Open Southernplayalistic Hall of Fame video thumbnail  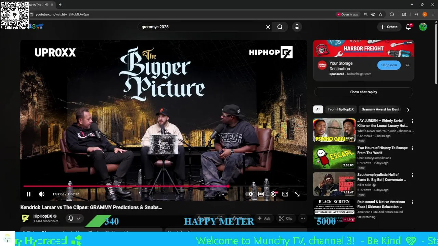pos(334,184)
